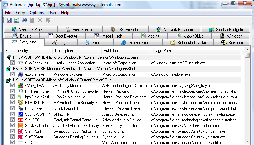Sort by Image Path column header
This screenshot has width=254, height=145.
point(195,51)
